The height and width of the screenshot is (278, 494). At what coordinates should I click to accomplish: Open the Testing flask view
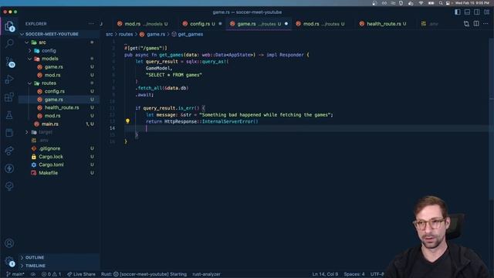point(9,115)
